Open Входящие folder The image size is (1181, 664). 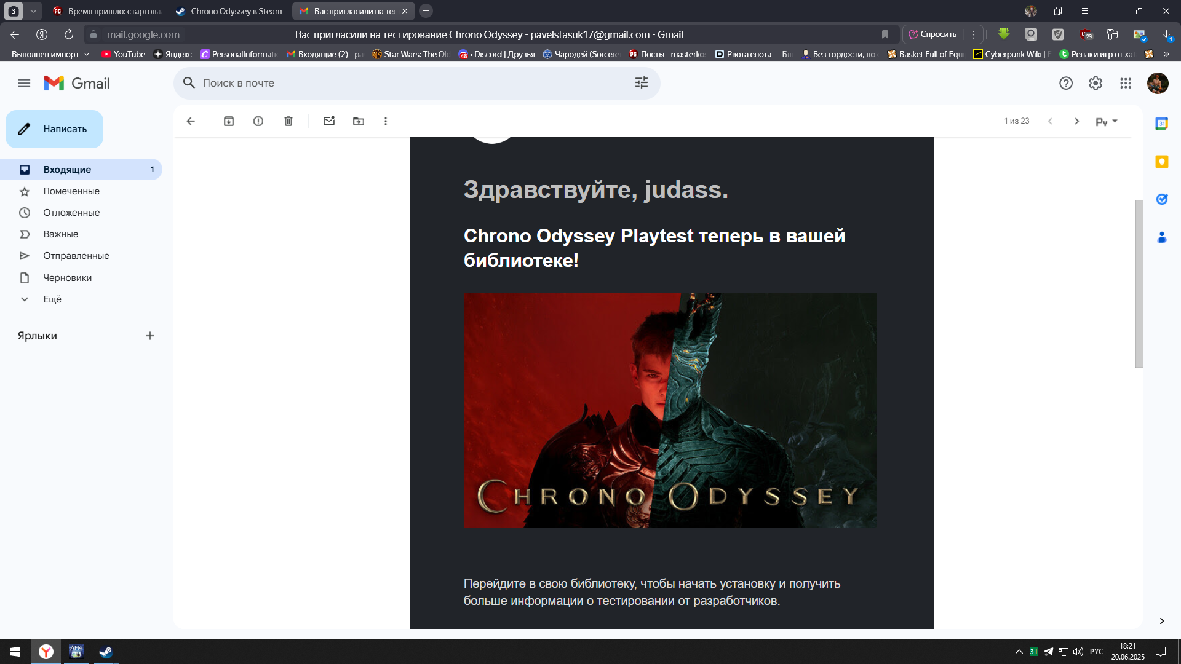click(81, 170)
